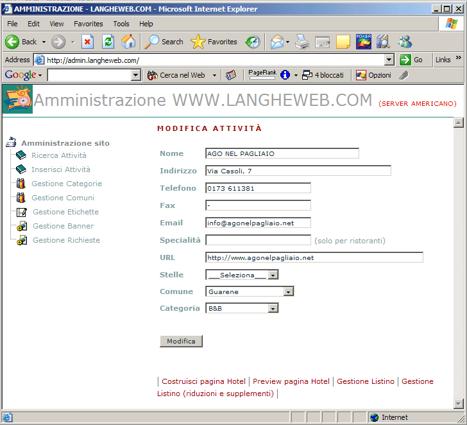
Task: Click the Fax input field
Action: pos(258,205)
